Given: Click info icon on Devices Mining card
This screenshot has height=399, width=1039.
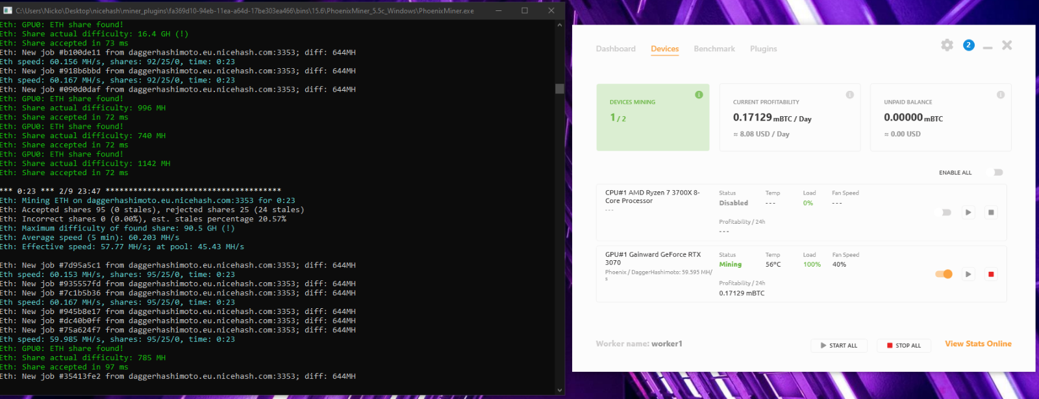Looking at the screenshot, I should click(699, 95).
